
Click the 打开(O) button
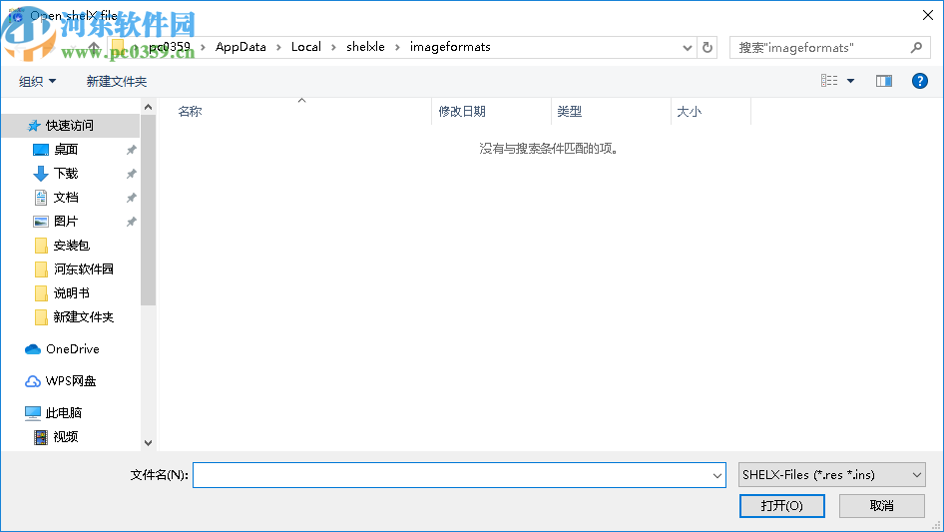point(782,505)
